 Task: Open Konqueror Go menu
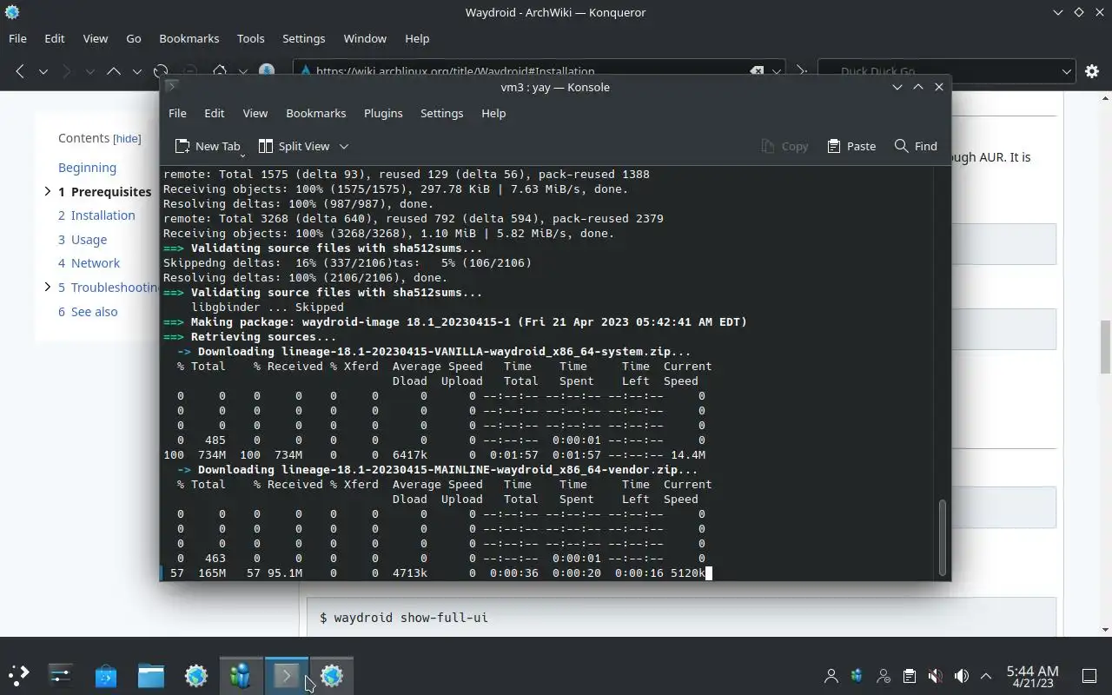[x=134, y=38]
